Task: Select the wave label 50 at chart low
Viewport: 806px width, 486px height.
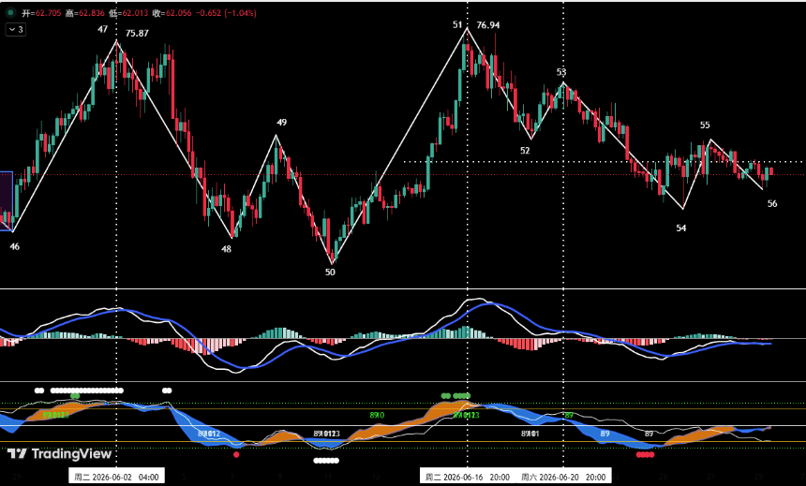Action: [330, 272]
